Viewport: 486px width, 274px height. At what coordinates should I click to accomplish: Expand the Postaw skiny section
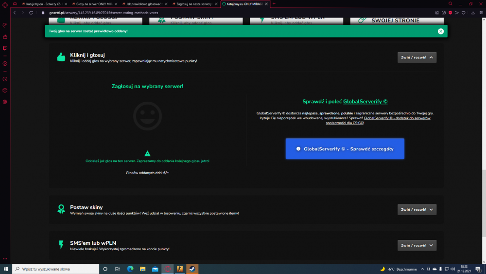(417, 209)
